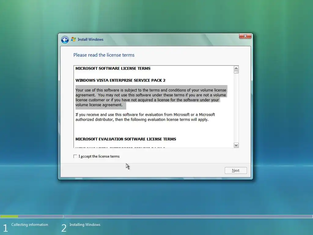The height and width of the screenshot is (235, 313).
Task: Click the license text scroll down arrow
Action: (236, 145)
